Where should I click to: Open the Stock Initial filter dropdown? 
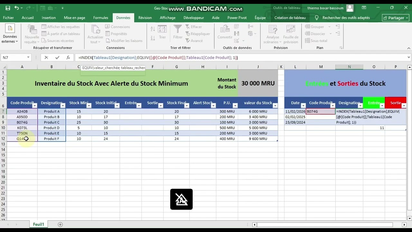[x=117, y=106]
